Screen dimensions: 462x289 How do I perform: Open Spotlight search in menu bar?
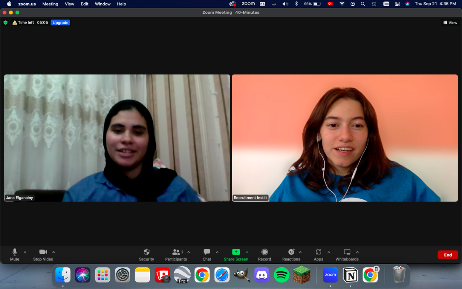click(363, 4)
